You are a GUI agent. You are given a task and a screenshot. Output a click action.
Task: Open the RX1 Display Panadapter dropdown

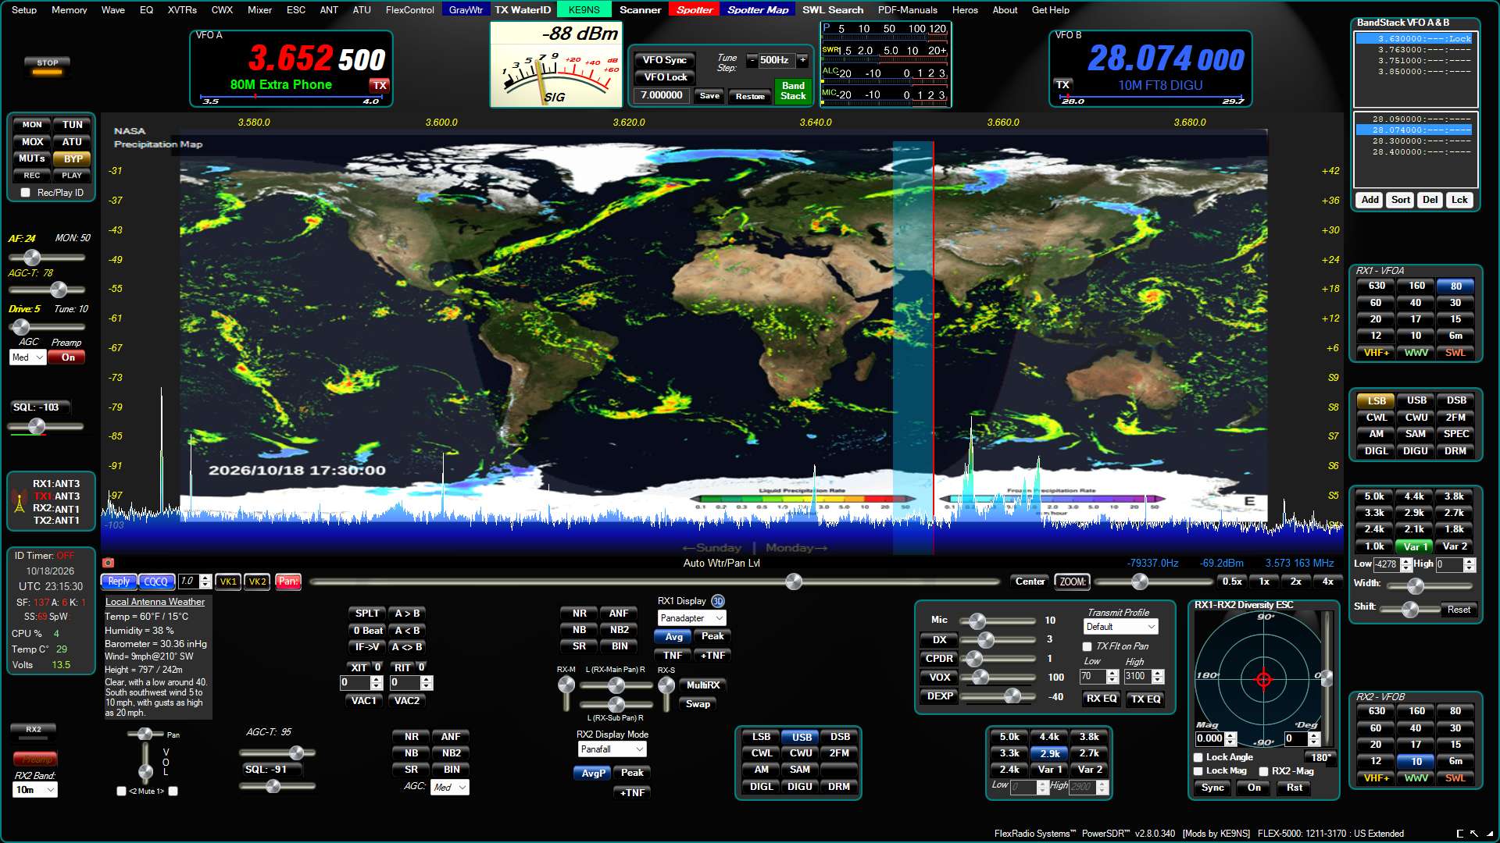pos(691,618)
